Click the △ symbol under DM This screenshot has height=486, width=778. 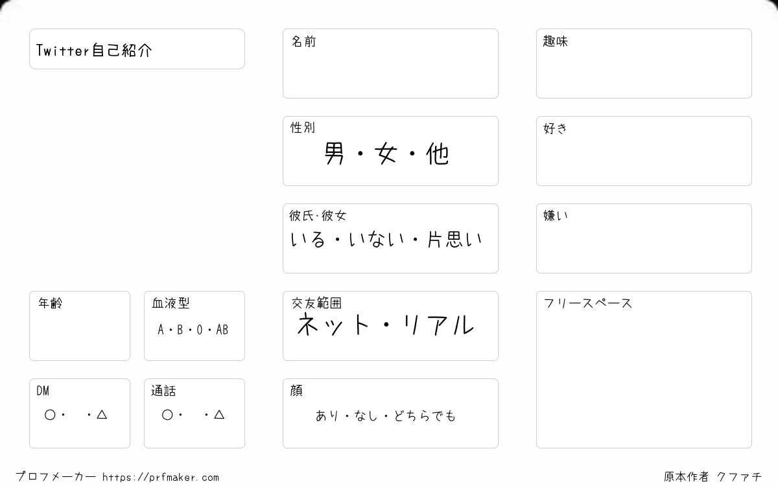(x=102, y=415)
